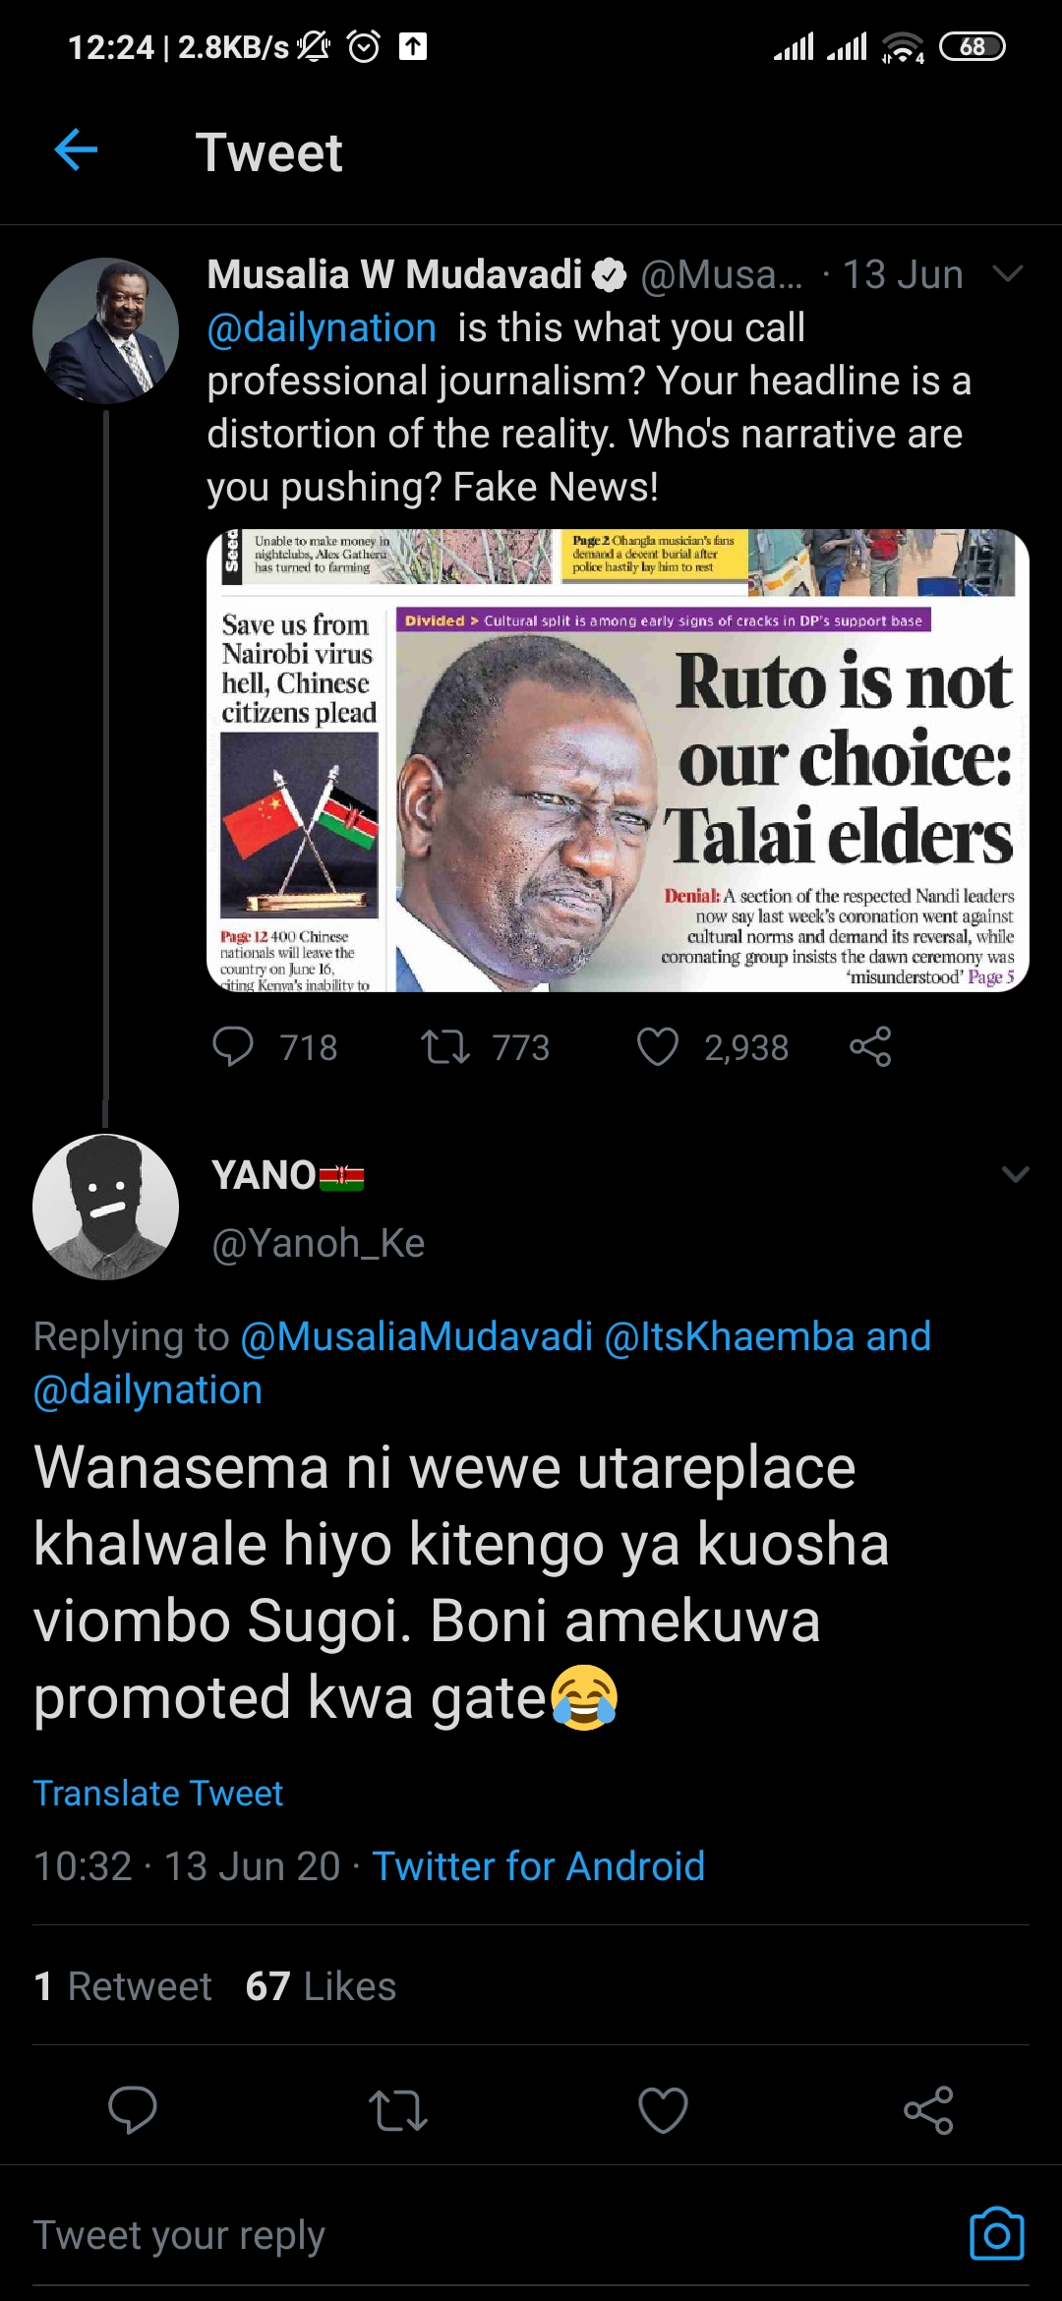Image resolution: width=1062 pixels, height=2301 pixels.
Task: Open dropdown chevron on YANO's tweet
Action: (1015, 1174)
